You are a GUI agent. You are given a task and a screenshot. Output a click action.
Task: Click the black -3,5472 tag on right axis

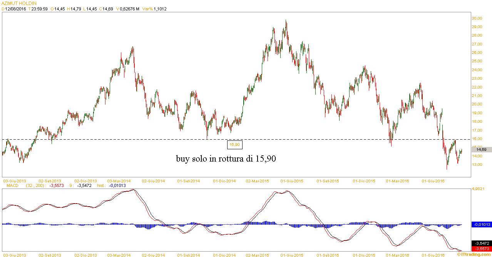point(481,244)
